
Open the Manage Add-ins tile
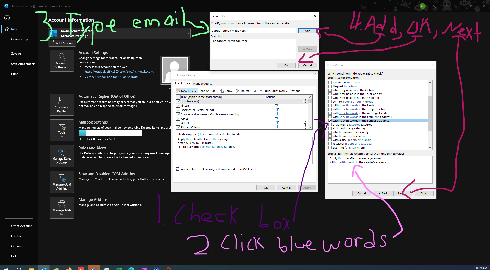(x=62, y=208)
